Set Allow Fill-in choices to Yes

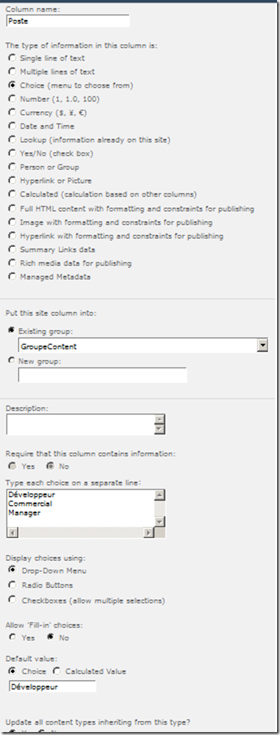click(12, 637)
